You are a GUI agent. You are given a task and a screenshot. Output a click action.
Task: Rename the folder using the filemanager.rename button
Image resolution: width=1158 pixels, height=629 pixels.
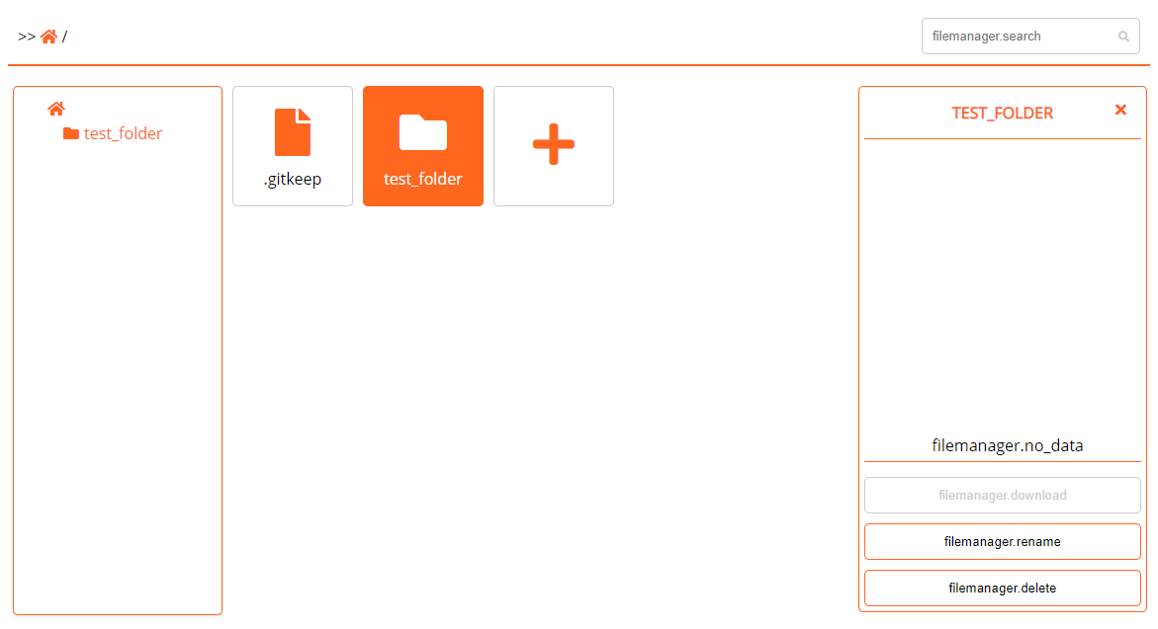1002,542
